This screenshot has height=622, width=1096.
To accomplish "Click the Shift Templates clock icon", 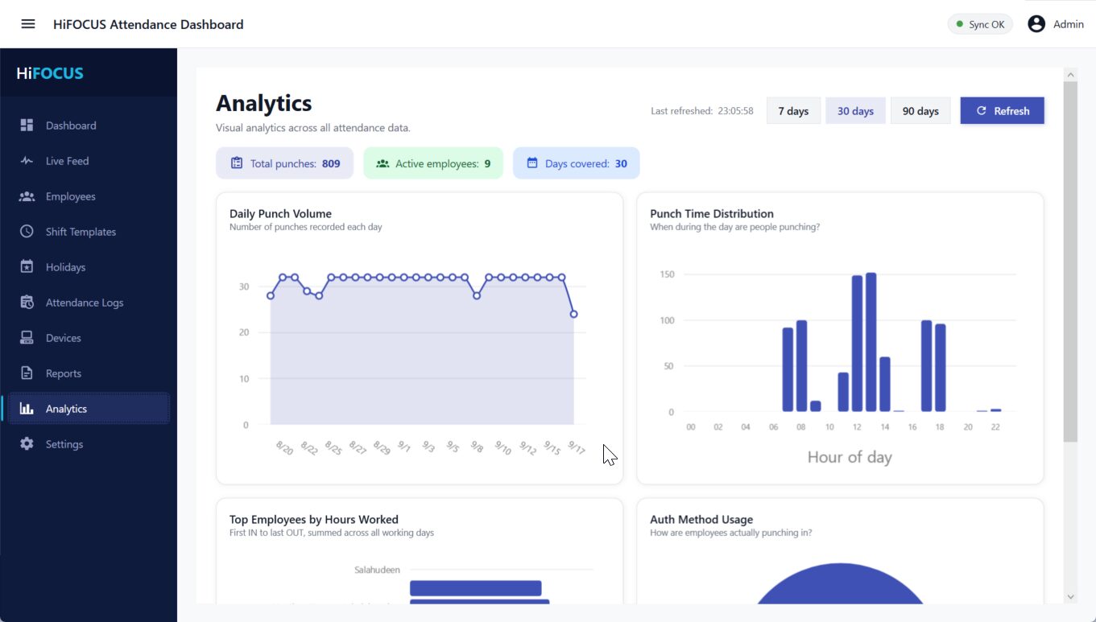I will (27, 232).
